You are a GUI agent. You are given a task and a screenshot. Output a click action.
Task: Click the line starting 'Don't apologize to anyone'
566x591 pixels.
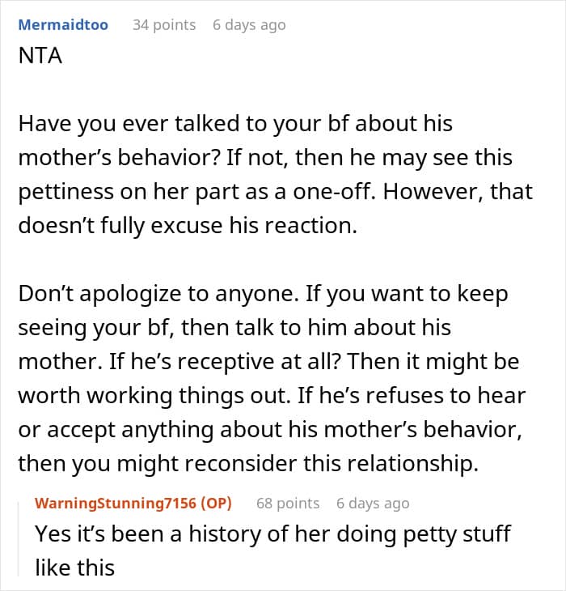tap(263, 294)
